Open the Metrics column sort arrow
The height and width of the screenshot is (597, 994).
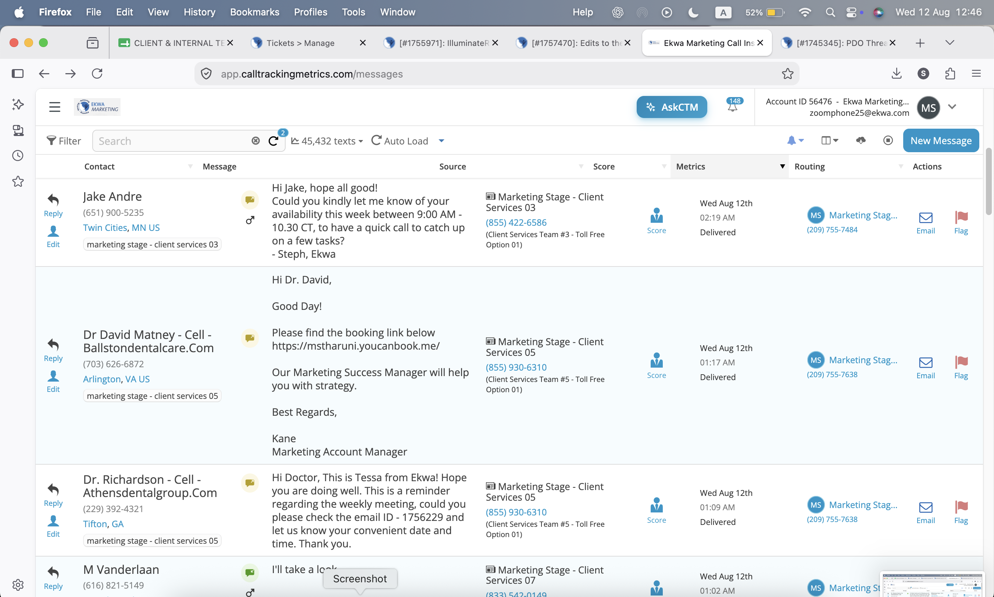[x=782, y=167]
